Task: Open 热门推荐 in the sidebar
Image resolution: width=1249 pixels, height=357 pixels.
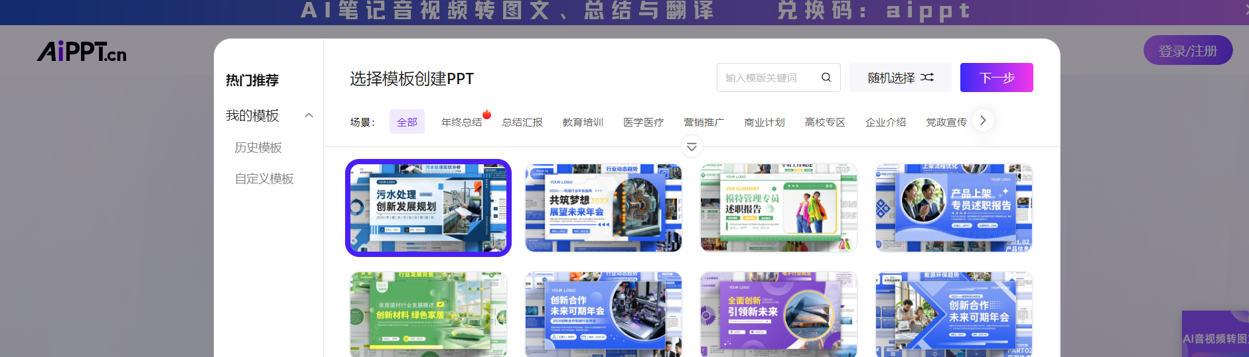Action: (252, 80)
